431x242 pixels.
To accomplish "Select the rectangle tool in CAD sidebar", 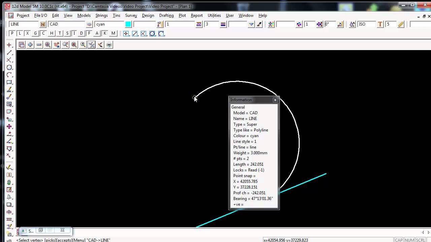I will click(x=9, y=82).
